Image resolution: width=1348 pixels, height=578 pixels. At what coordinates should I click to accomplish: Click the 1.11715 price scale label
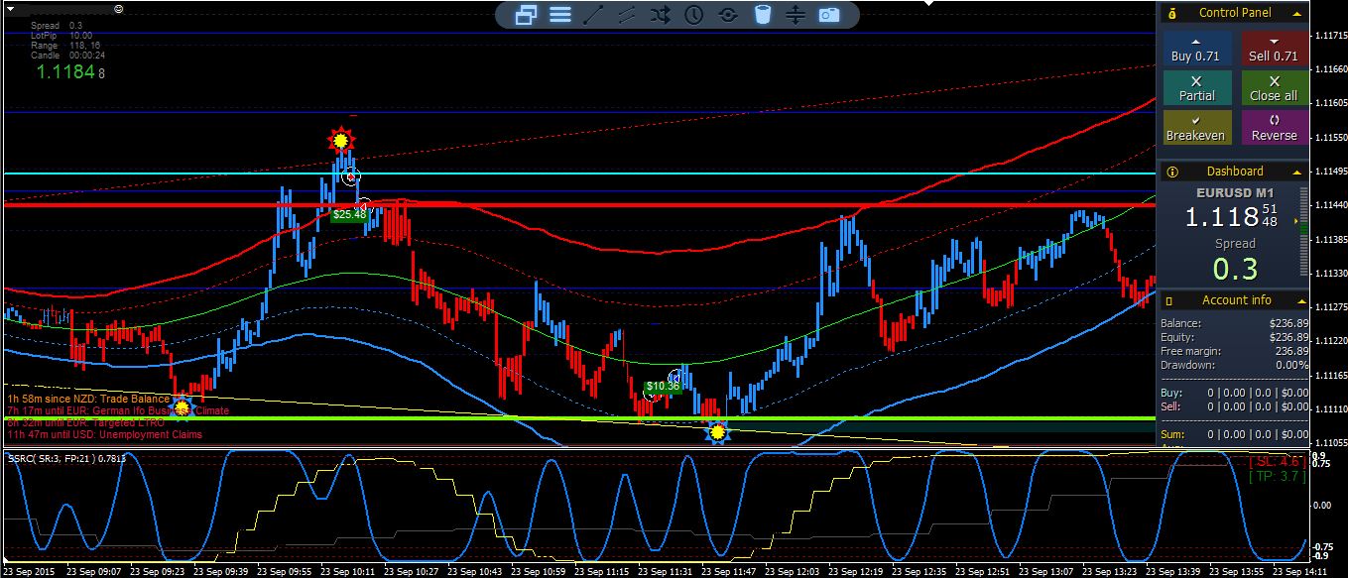coord(1331,35)
